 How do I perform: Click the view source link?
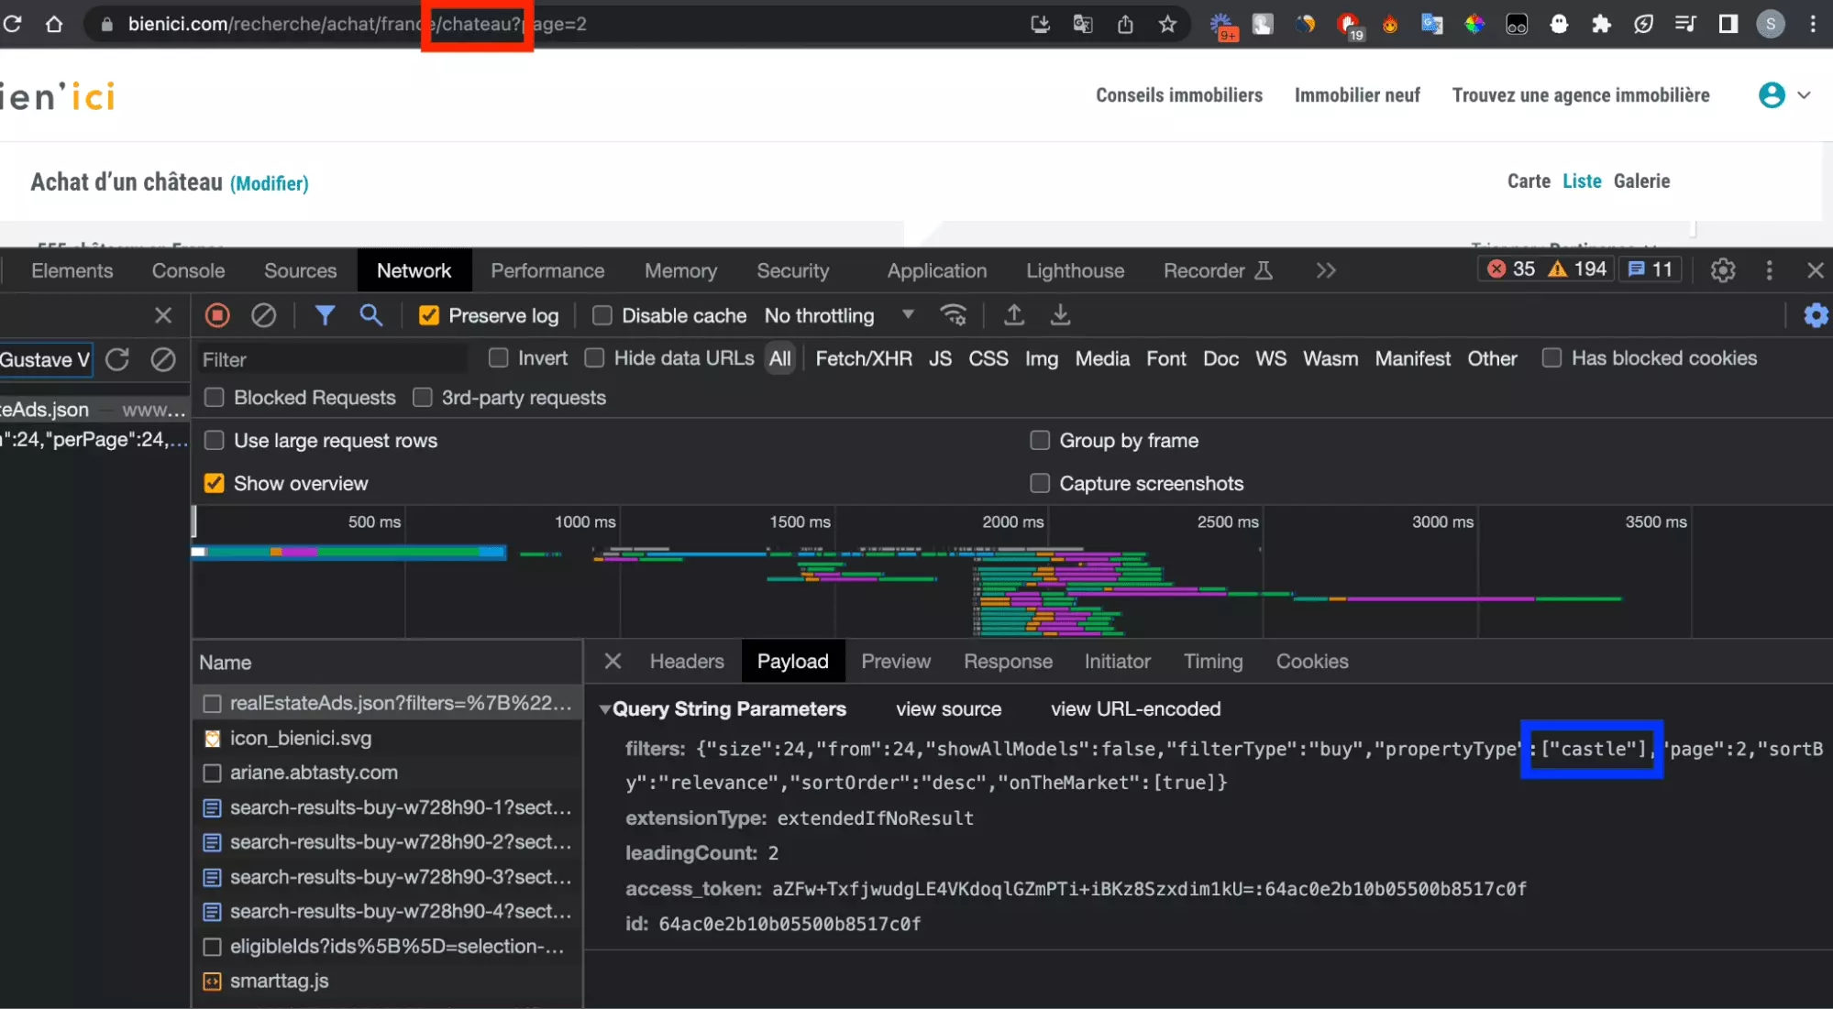pos(948,709)
